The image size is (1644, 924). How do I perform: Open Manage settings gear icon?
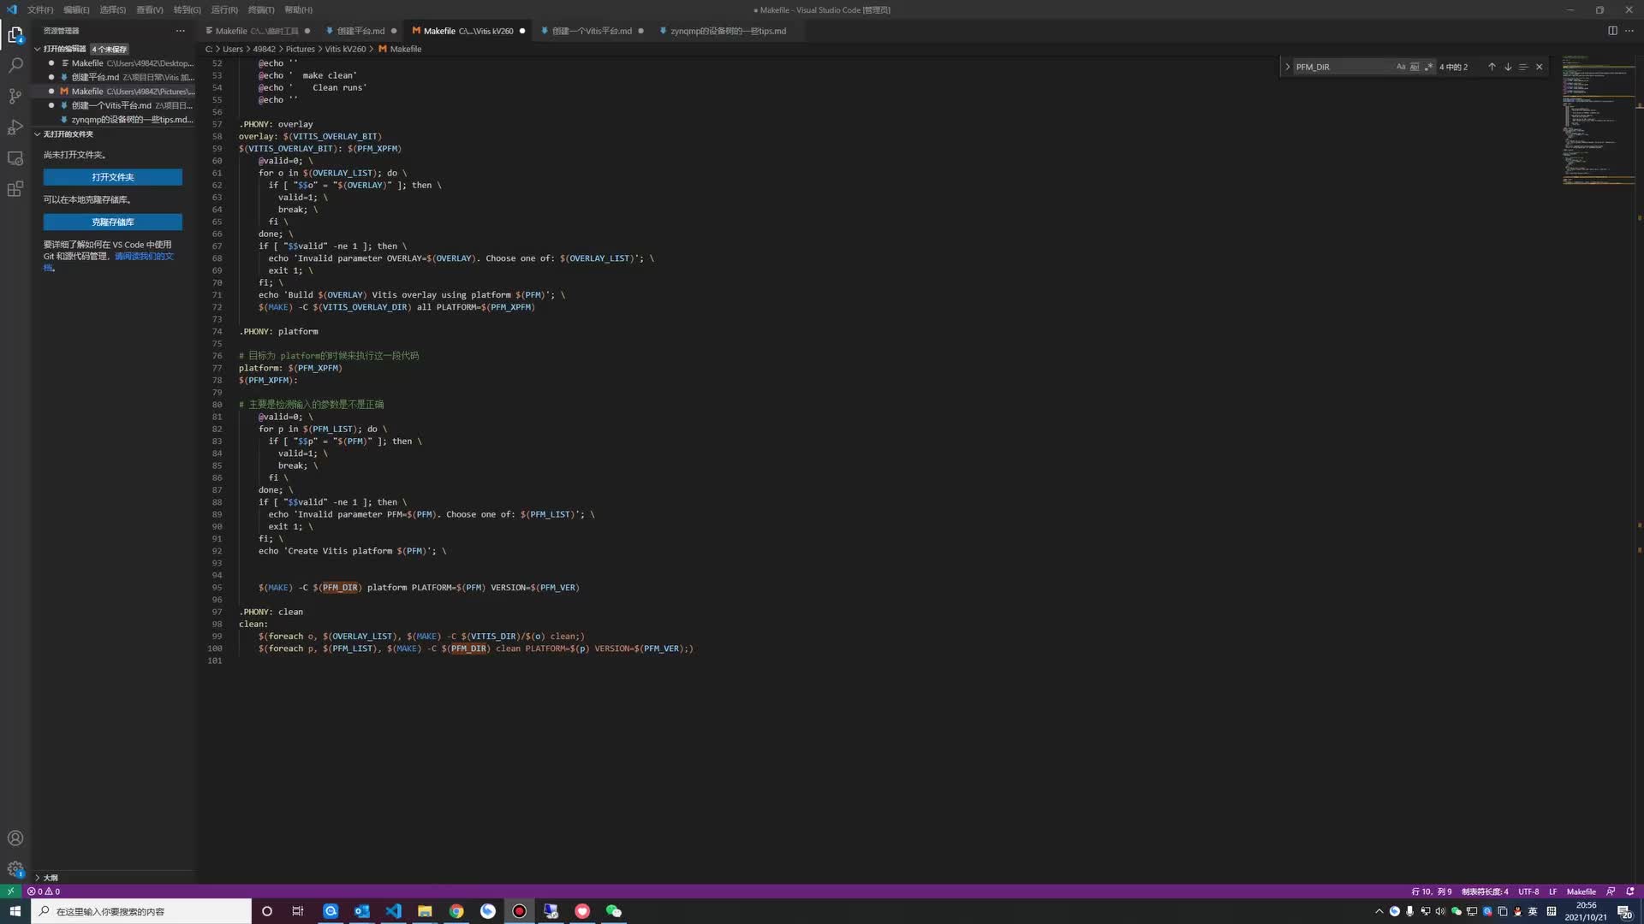click(x=15, y=869)
